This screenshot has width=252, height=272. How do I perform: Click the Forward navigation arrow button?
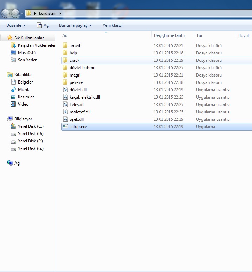click(x=15, y=13)
